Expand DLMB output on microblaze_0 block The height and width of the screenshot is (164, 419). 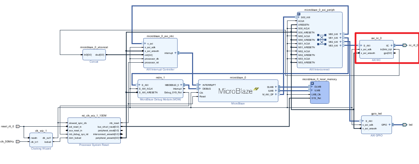276,87
